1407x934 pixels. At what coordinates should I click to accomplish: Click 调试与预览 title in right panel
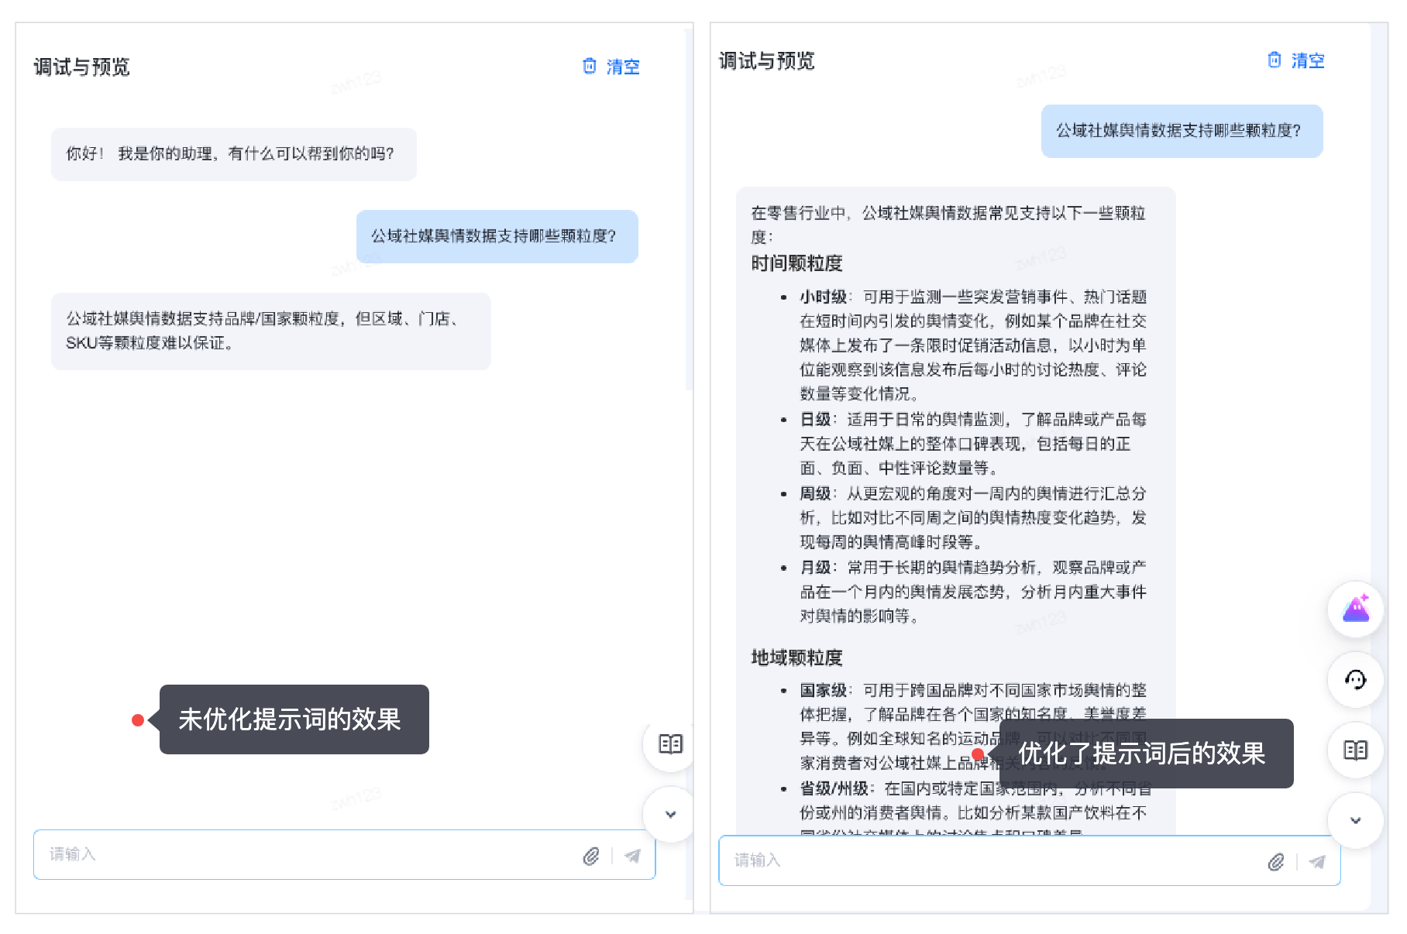[767, 61]
